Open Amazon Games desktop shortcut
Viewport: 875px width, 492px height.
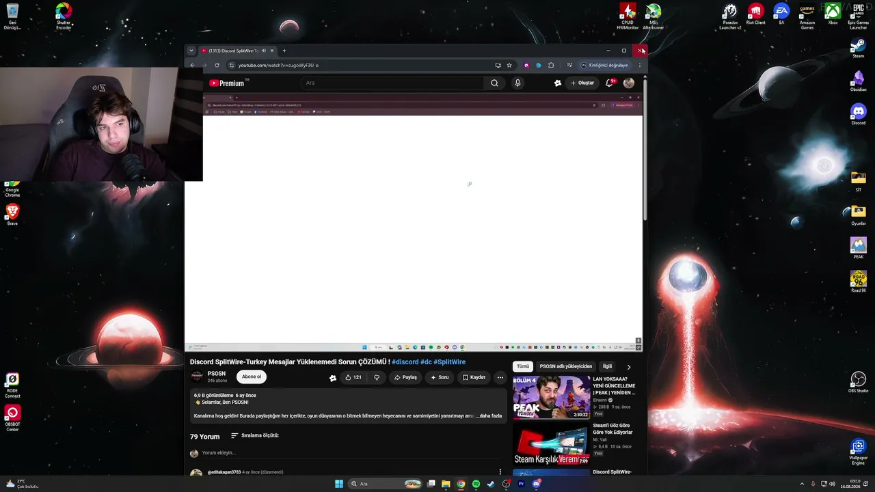[807, 16]
